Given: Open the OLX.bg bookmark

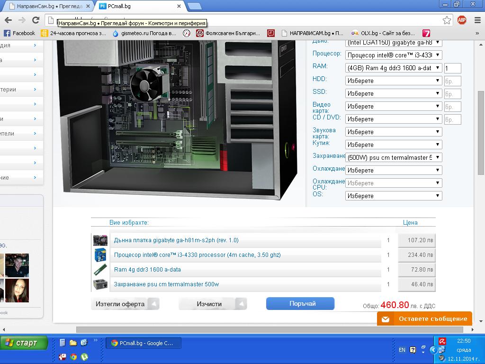Looking at the screenshot, I should 383,33.
